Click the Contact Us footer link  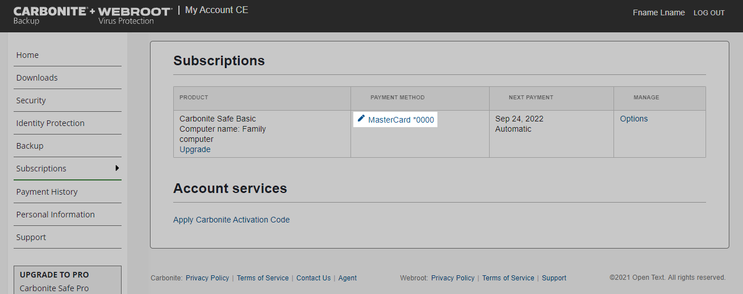[314, 278]
